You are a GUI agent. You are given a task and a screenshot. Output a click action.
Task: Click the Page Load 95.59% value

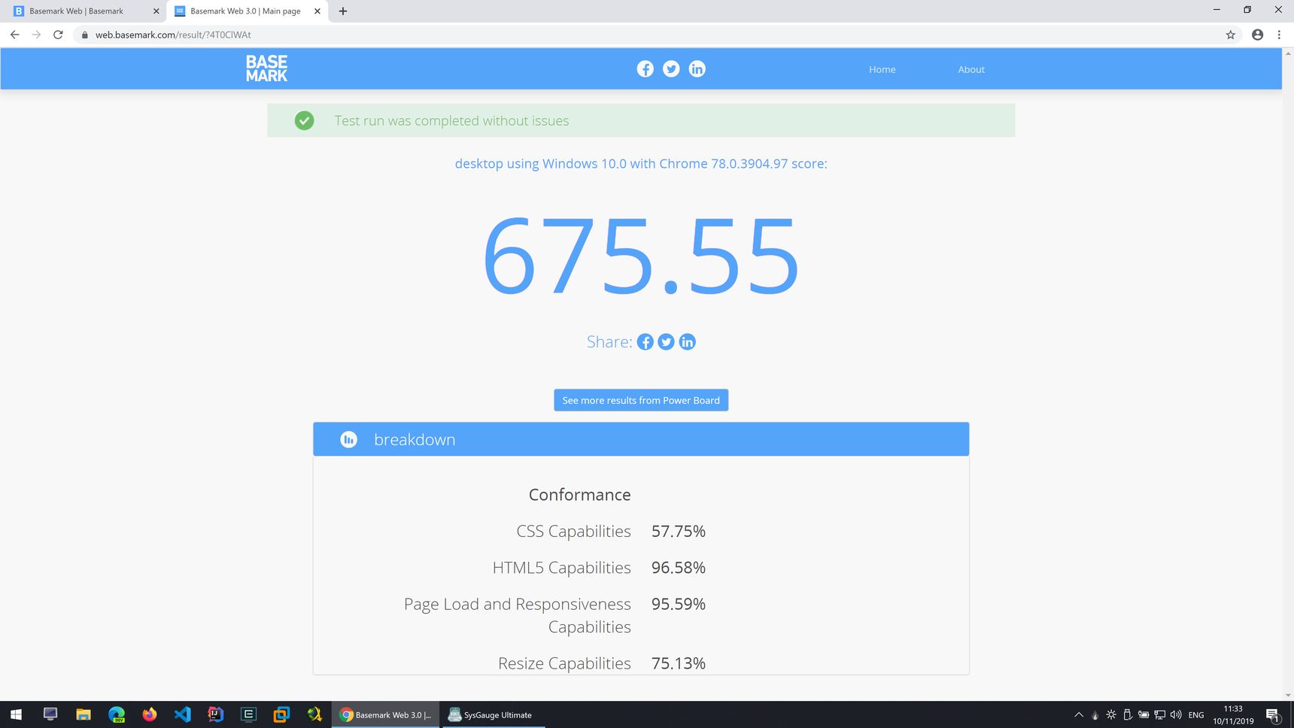679,604
